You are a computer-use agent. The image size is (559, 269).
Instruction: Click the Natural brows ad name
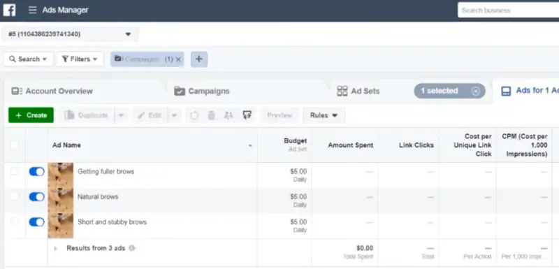point(98,196)
